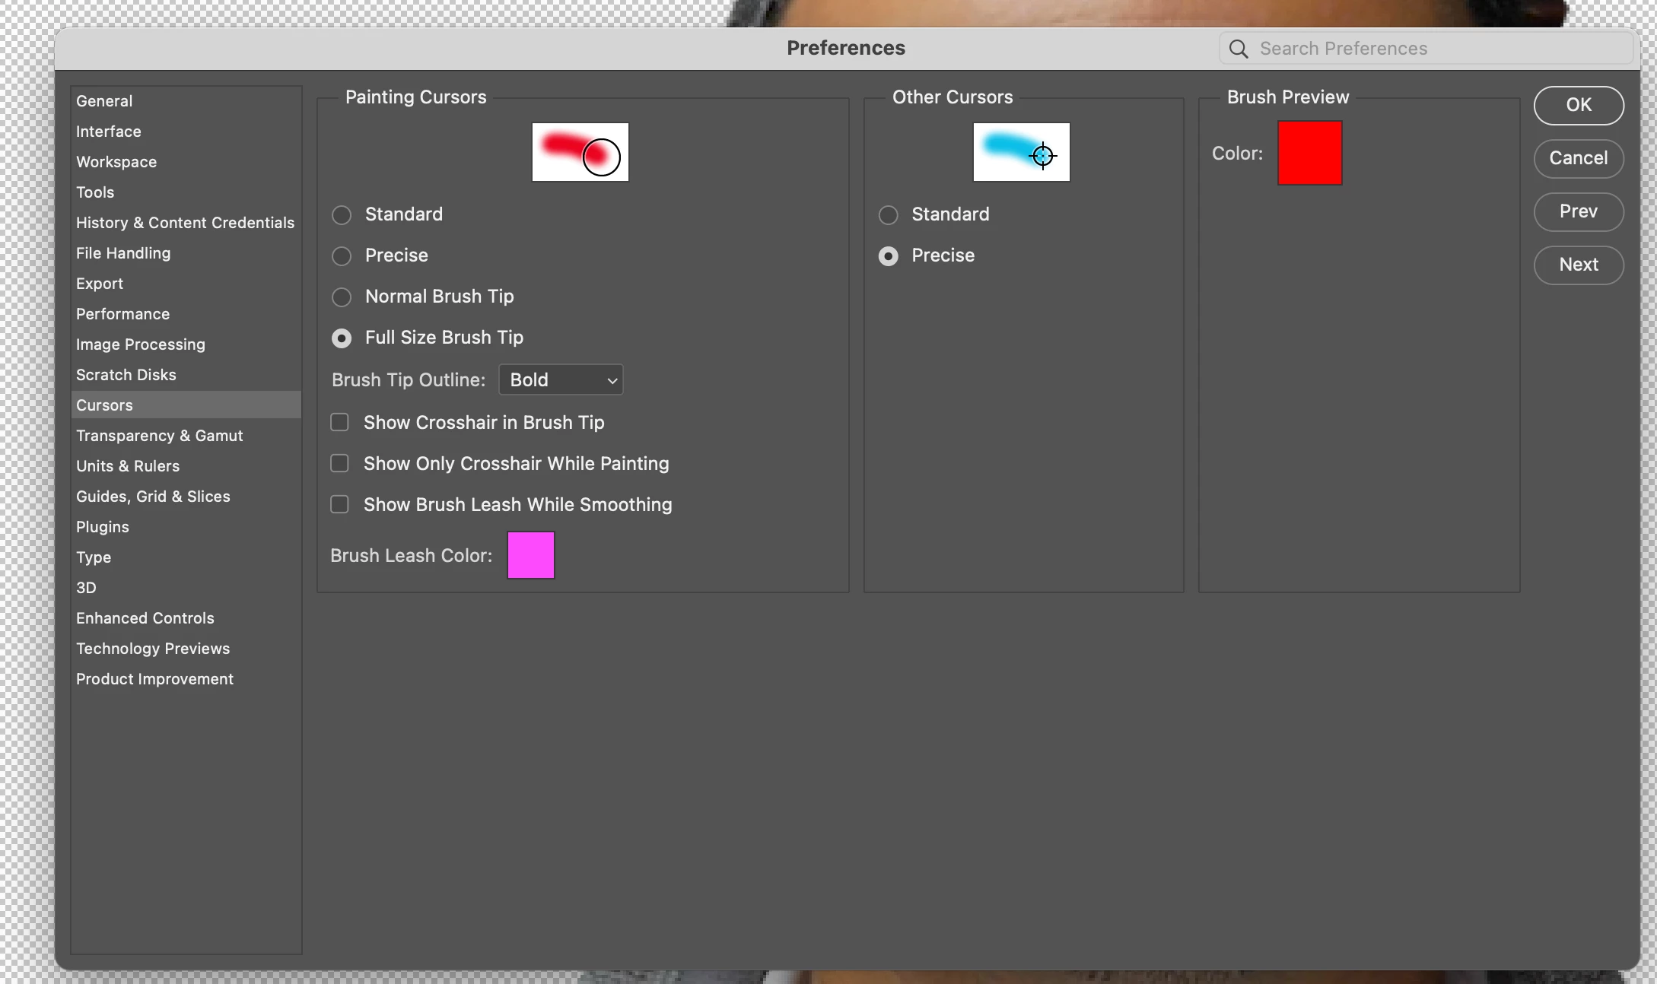Viewport: 1657px width, 984px height.
Task: Select Transparency & Gamut category
Action: 159,436
